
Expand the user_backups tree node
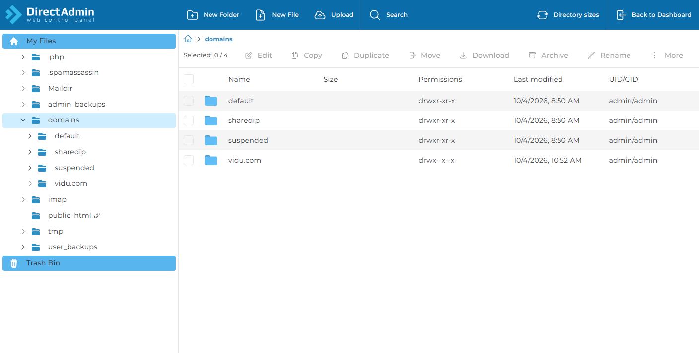[x=23, y=247]
